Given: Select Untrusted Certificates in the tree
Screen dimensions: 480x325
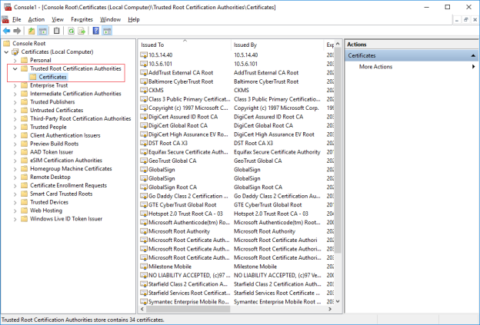Looking at the screenshot, I should 56,111.
